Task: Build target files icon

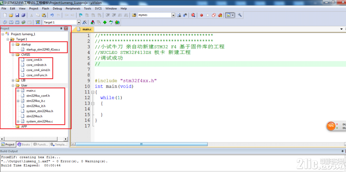Action: tap(11, 22)
